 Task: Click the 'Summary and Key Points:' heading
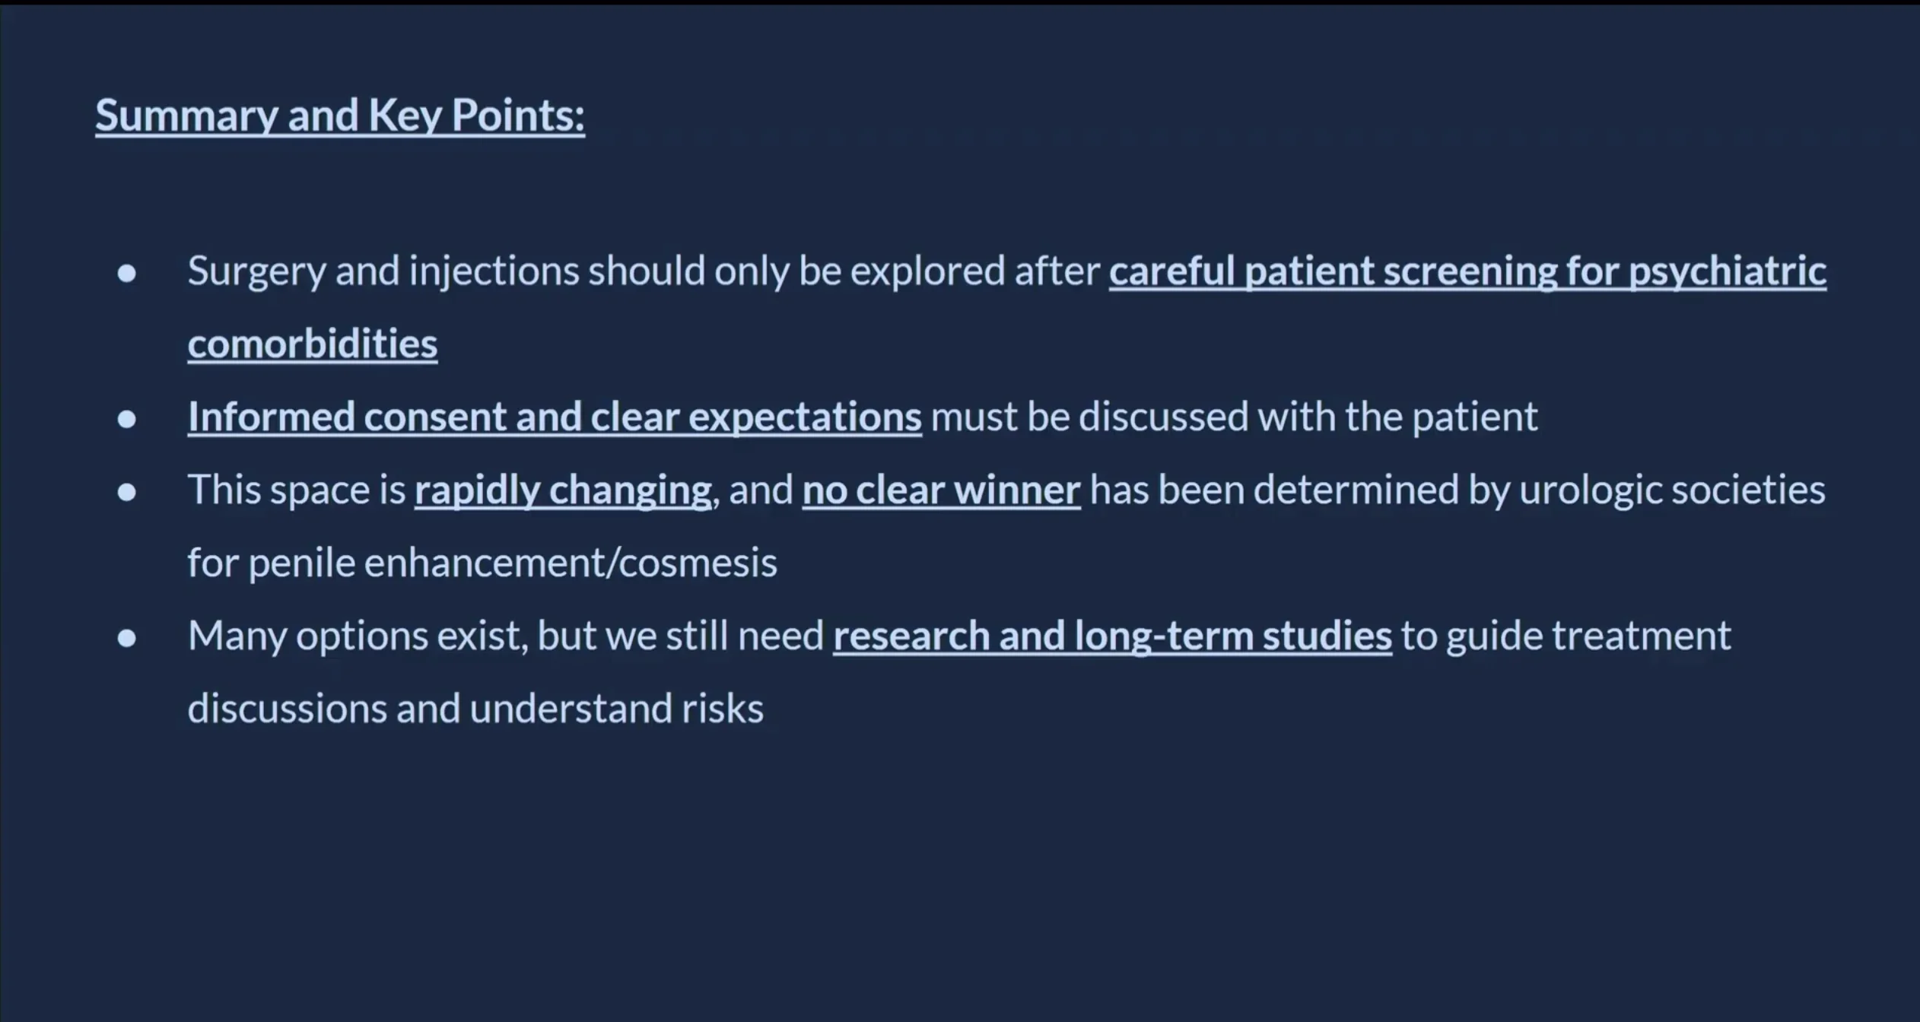click(x=339, y=116)
